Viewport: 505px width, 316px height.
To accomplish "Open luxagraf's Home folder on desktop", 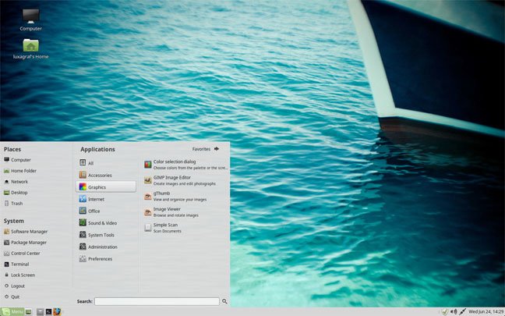I will click(30, 48).
